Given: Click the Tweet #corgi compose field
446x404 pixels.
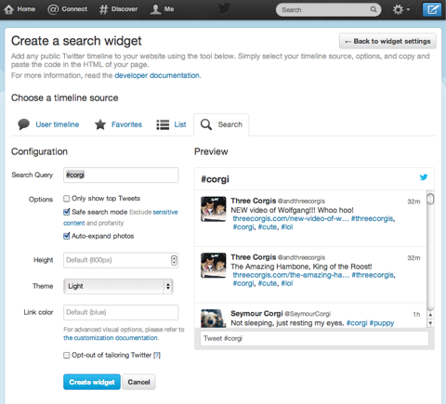Looking at the screenshot, I should click(314, 338).
